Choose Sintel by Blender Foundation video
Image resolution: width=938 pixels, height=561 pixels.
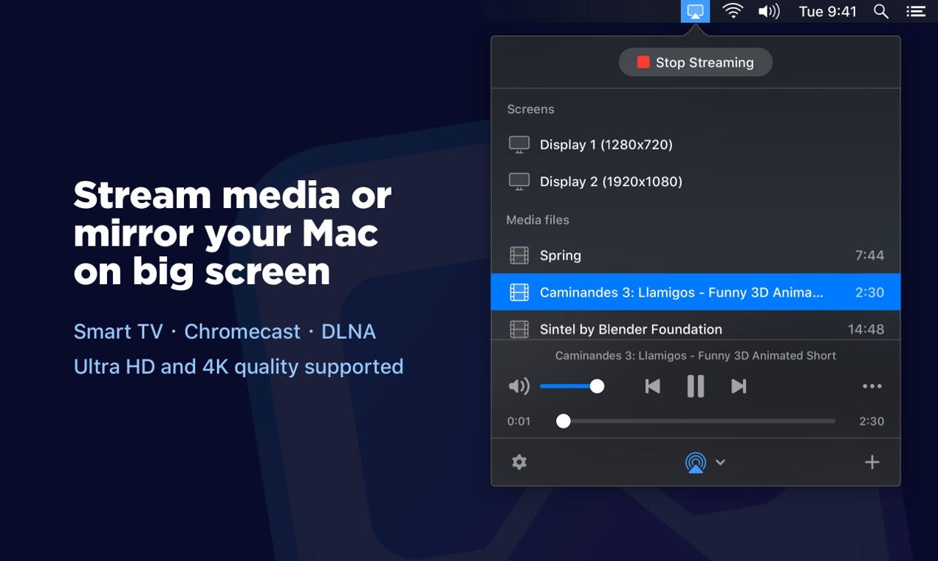coord(696,328)
